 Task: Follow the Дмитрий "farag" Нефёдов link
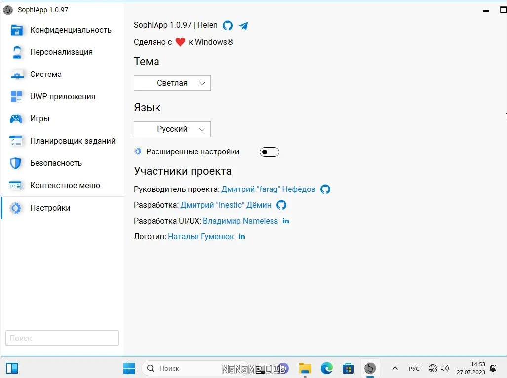tap(269, 189)
